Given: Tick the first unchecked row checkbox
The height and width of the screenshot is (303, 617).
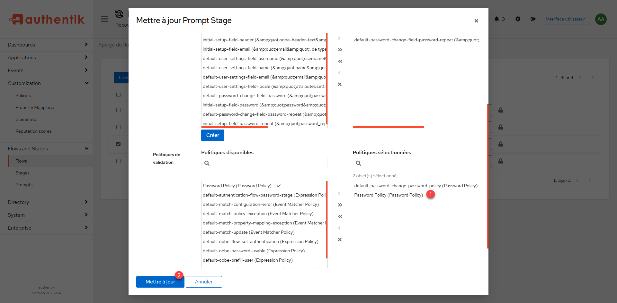Looking at the screenshot, I should tap(119, 110).
